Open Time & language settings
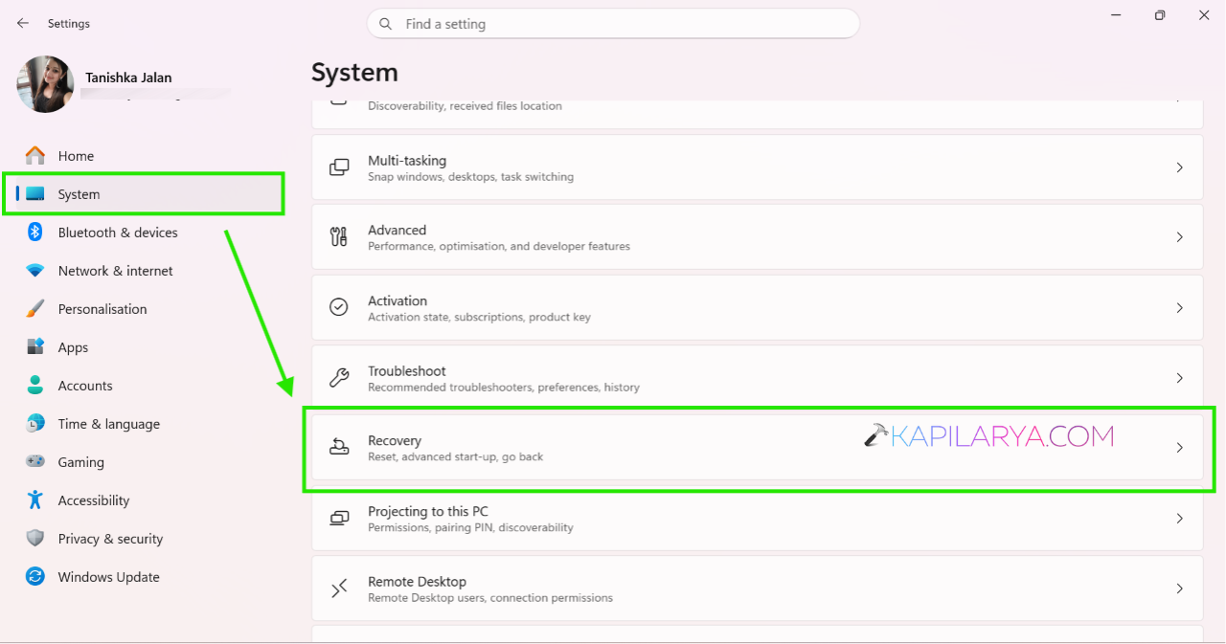1226x644 pixels. coord(109,424)
